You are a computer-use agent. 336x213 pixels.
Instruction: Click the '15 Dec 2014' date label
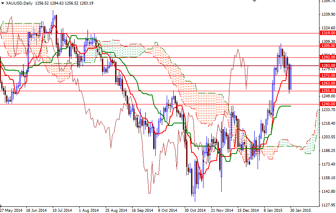pyautogui.click(x=248, y=210)
